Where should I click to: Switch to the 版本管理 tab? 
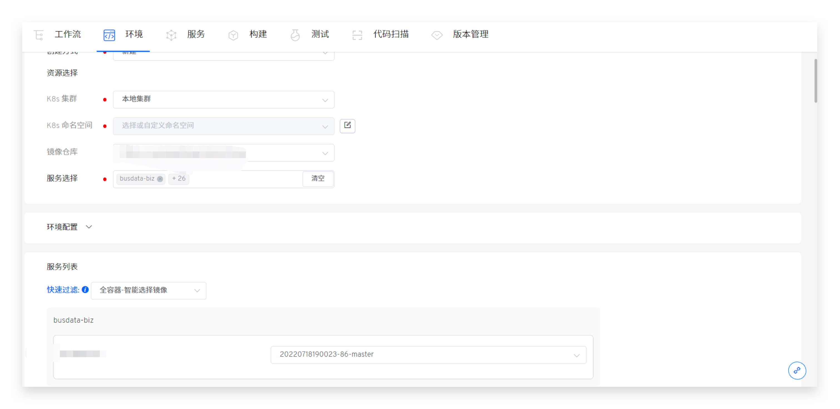pyautogui.click(x=470, y=34)
